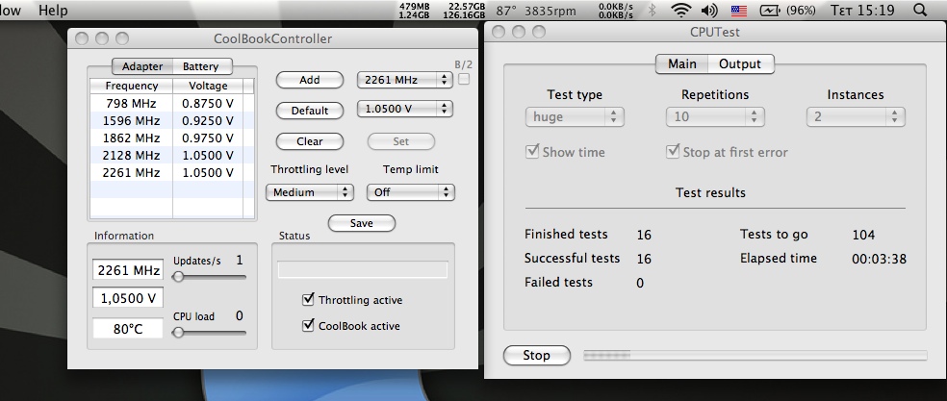This screenshot has height=401, width=947.
Task: Click the memory usage menu bar monitor
Action: pyautogui.click(x=414, y=11)
